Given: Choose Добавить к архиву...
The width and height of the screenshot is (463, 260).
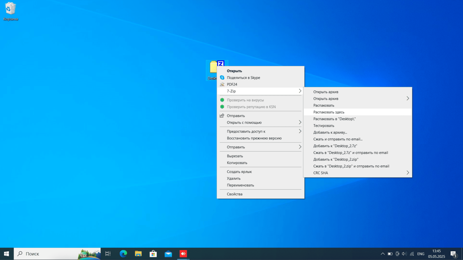Looking at the screenshot, I should (x=357, y=132).
